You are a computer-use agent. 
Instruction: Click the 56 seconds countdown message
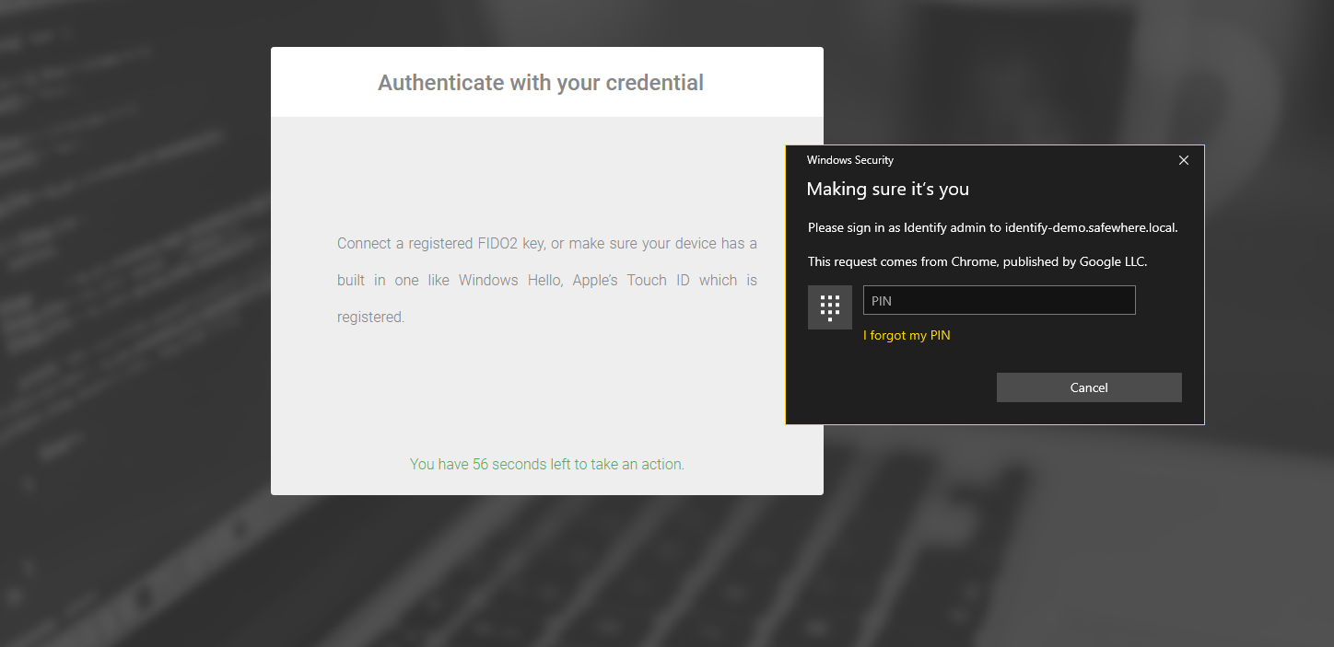click(x=546, y=464)
